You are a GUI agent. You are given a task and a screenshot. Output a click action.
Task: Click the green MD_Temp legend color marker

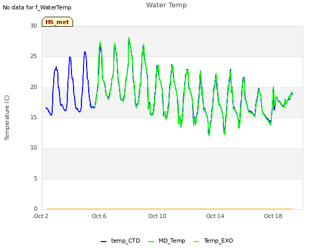[x=151, y=242]
